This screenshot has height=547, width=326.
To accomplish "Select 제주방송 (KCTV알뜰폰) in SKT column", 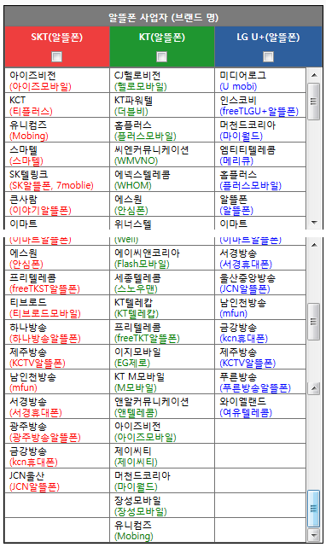I will pyautogui.click(x=57, y=357).
